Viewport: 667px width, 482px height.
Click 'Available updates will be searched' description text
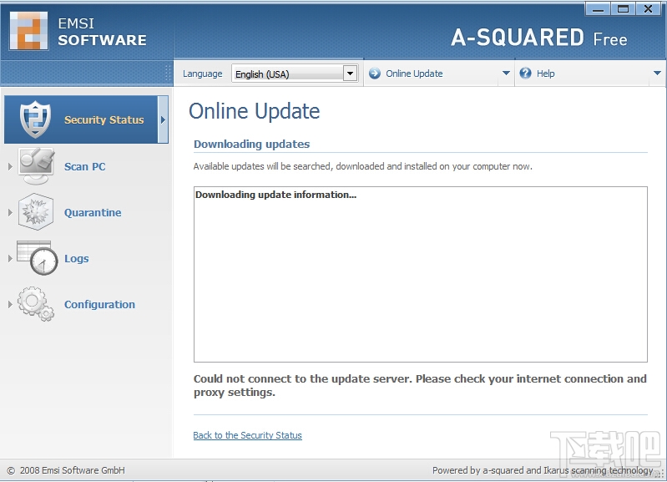pyautogui.click(x=363, y=166)
